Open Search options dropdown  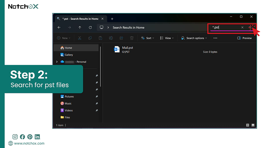194,38
